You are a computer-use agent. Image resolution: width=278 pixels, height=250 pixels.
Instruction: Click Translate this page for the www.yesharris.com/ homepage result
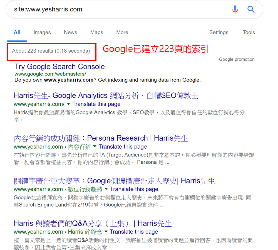point(96,104)
